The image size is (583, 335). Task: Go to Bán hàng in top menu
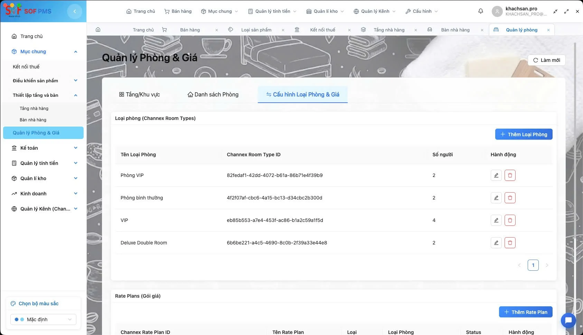pos(178,11)
